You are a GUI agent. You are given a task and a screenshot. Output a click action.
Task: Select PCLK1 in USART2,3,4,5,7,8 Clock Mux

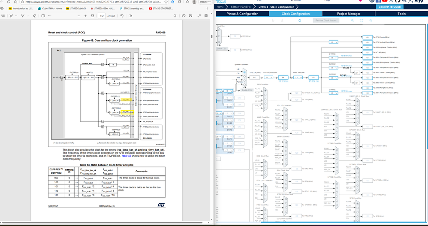click(337, 116)
